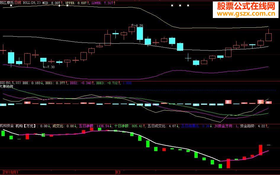Click the 大单动向 panel title
This screenshot has width=280, height=175.
[7, 86]
